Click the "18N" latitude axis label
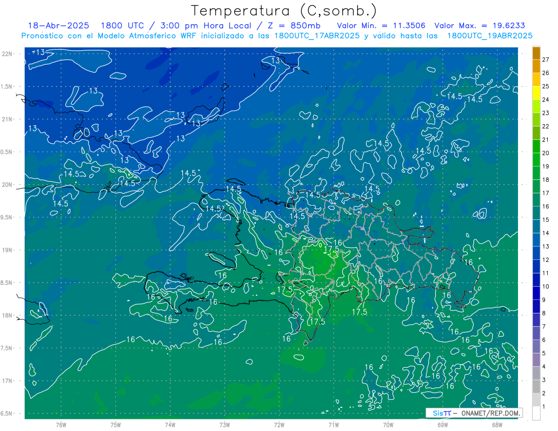The width and height of the screenshot is (558, 431). (7, 315)
